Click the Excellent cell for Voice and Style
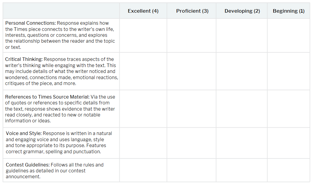313x185 pixels. (x=143, y=143)
